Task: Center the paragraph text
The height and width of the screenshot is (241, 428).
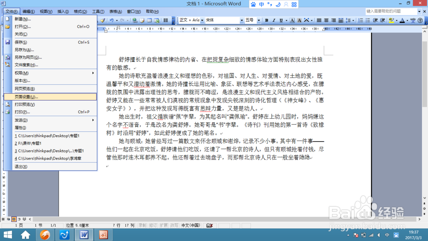Action: (x=326, y=20)
